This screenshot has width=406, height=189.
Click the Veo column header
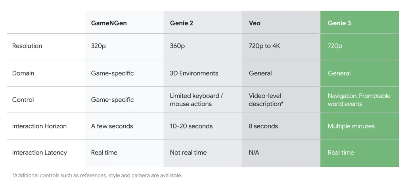(255, 23)
